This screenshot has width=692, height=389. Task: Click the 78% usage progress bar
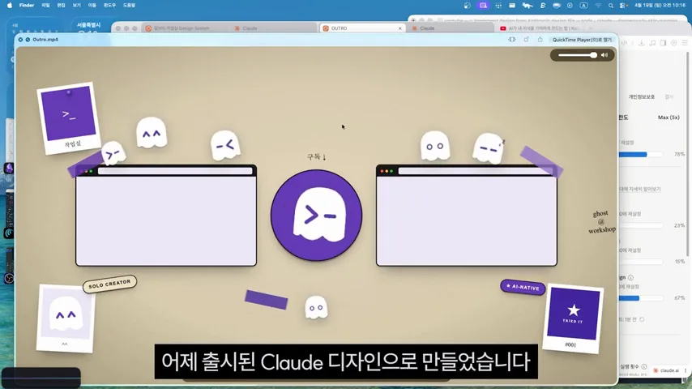640,155
